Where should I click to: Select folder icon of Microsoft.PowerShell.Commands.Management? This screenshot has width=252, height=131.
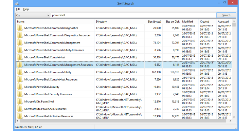coord(20,43)
